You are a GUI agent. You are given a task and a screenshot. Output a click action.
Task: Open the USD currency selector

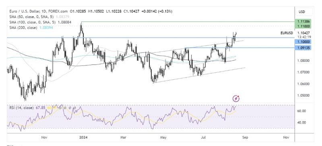coord(304,12)
